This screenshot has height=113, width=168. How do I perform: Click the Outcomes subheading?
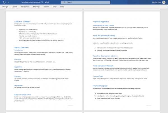click(x=18, y=76)
